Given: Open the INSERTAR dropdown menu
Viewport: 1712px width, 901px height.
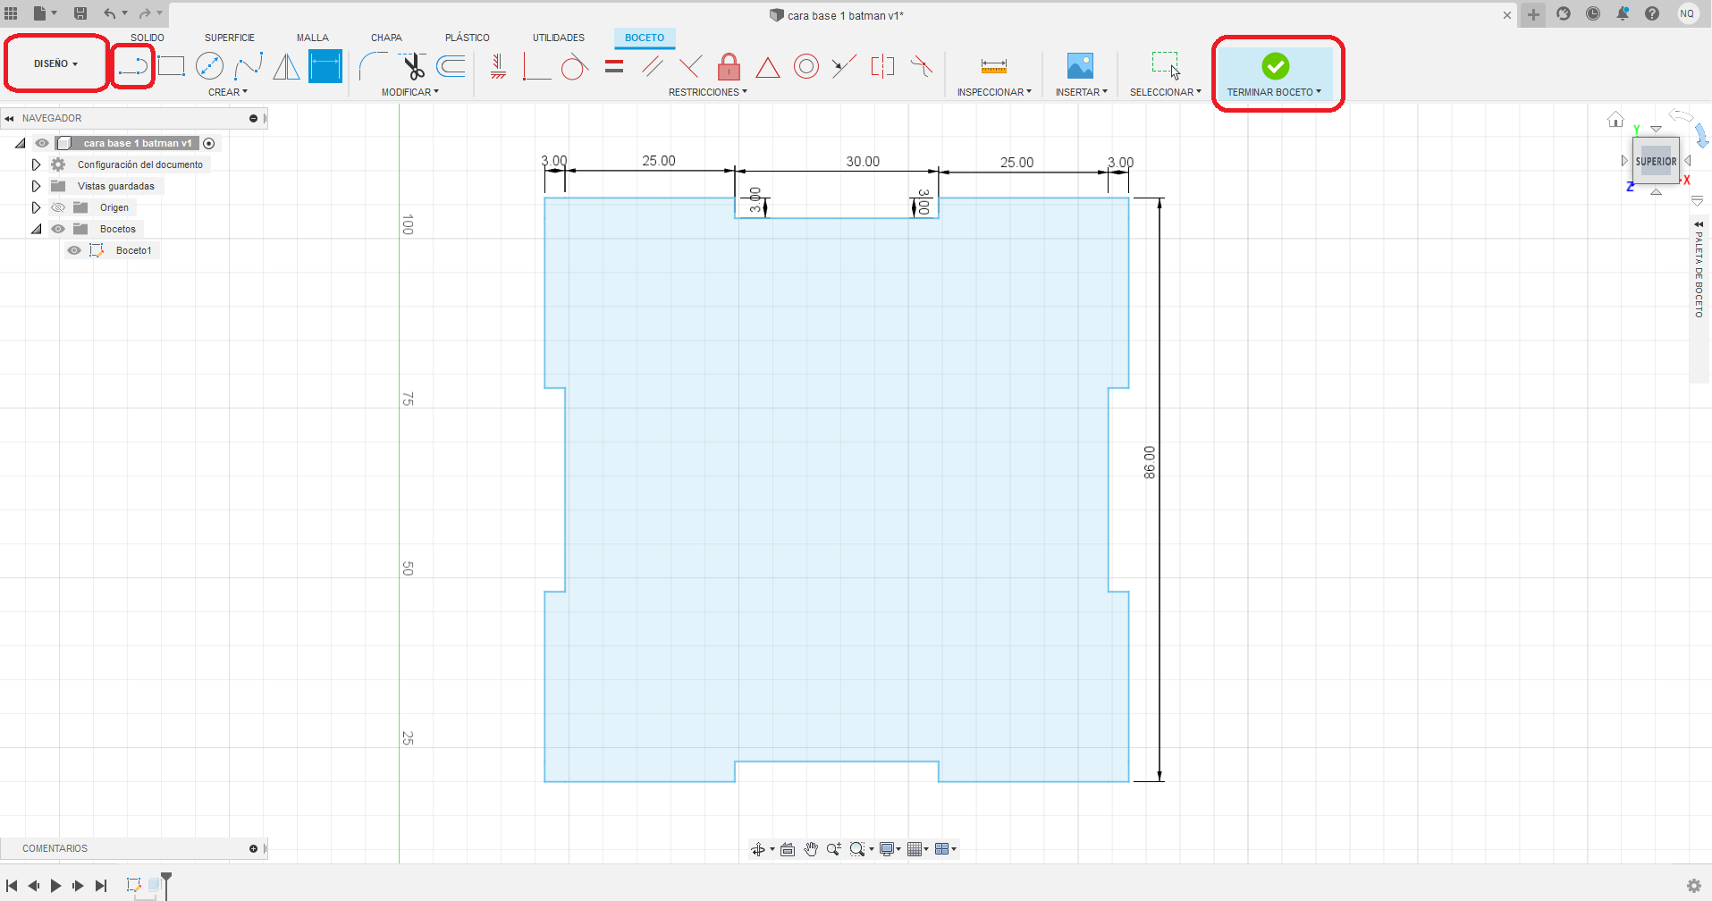Looking at the screenshot, I should coord(1082,92).
